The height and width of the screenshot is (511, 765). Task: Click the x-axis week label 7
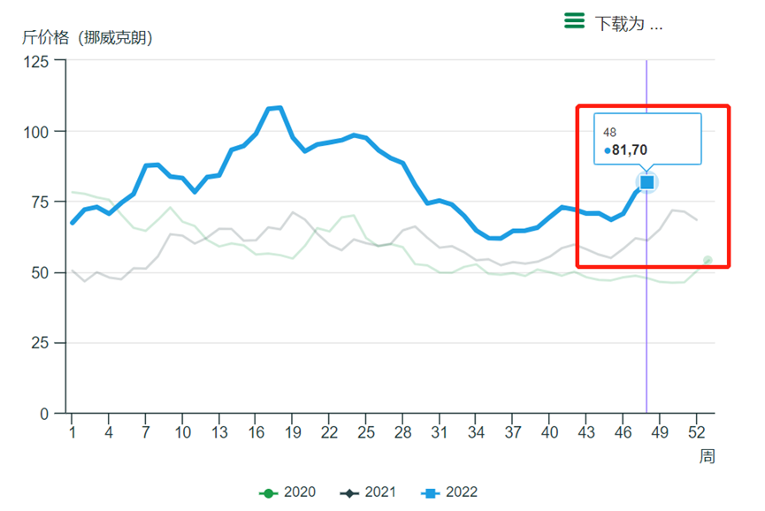pyautogui.click(x=145, y=432)
